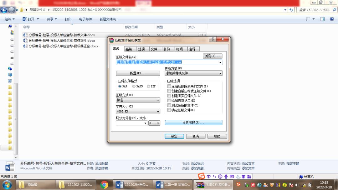Screen dimensions: 338x190
Task: Open the address bar history dropdown arrow
Action: click(x=285, y=10)
